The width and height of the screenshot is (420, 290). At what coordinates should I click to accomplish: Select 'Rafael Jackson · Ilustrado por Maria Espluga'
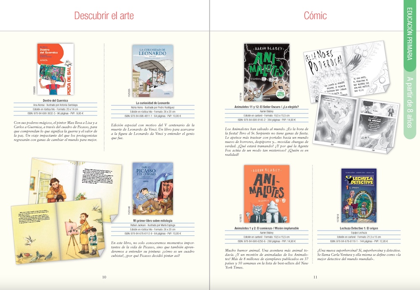pyautogui.click(x=153, y=225)
